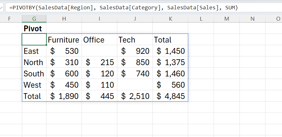Viewport: 282px width, 137px height.
Task: Select the East row label
Action: click(34, 51)
